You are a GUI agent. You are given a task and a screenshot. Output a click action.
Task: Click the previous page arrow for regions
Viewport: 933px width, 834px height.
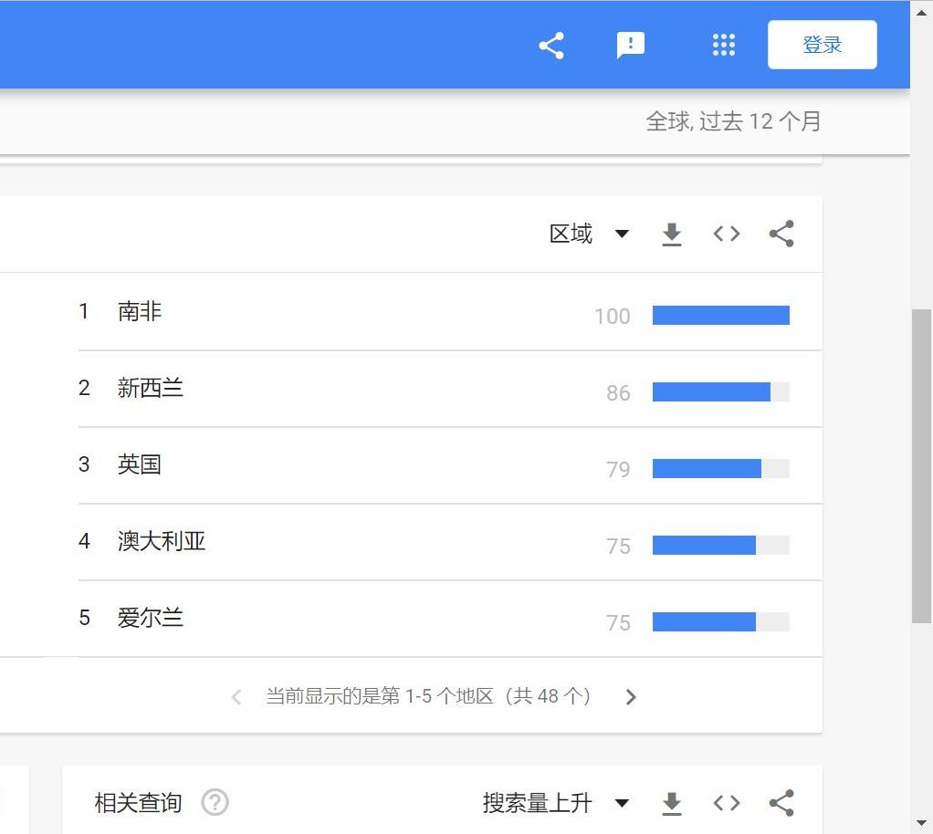coord(236,696)
